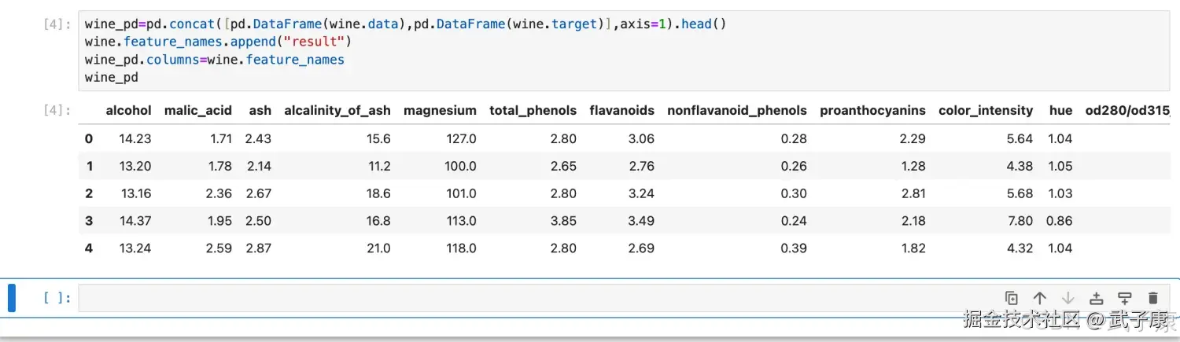This screenshot has width=1180, height=342.
Task: Click the nonflavanoid_phenols column header
Action: pyautogui.click(x=736, y=111)
